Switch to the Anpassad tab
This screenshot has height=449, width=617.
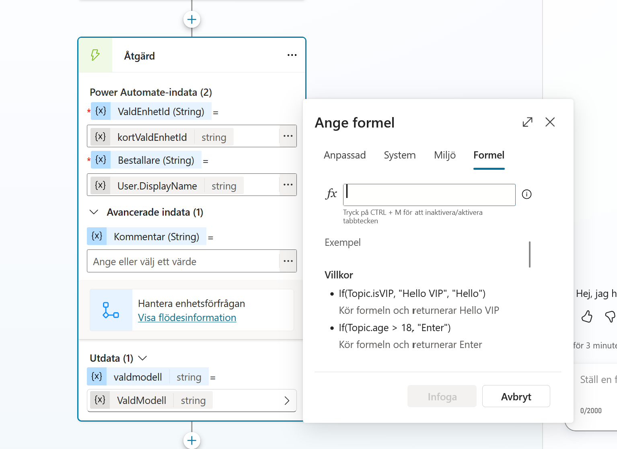[x=345, y=155]
